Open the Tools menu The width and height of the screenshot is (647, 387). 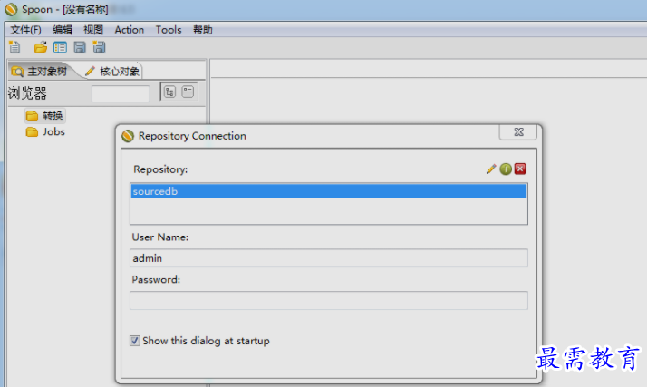169,30
